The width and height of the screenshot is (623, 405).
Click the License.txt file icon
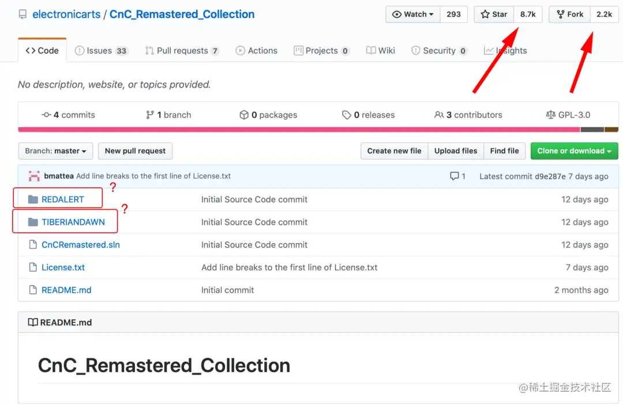pyautogui.click(x=33, y=267)
